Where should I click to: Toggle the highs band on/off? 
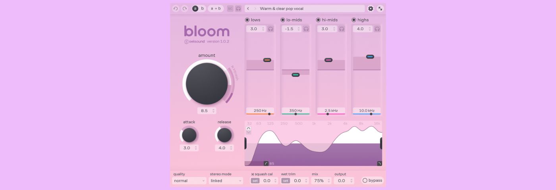click(354, 20)
